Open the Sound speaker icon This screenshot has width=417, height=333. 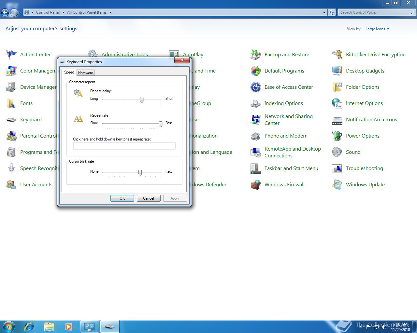click(x=337, y=152)
